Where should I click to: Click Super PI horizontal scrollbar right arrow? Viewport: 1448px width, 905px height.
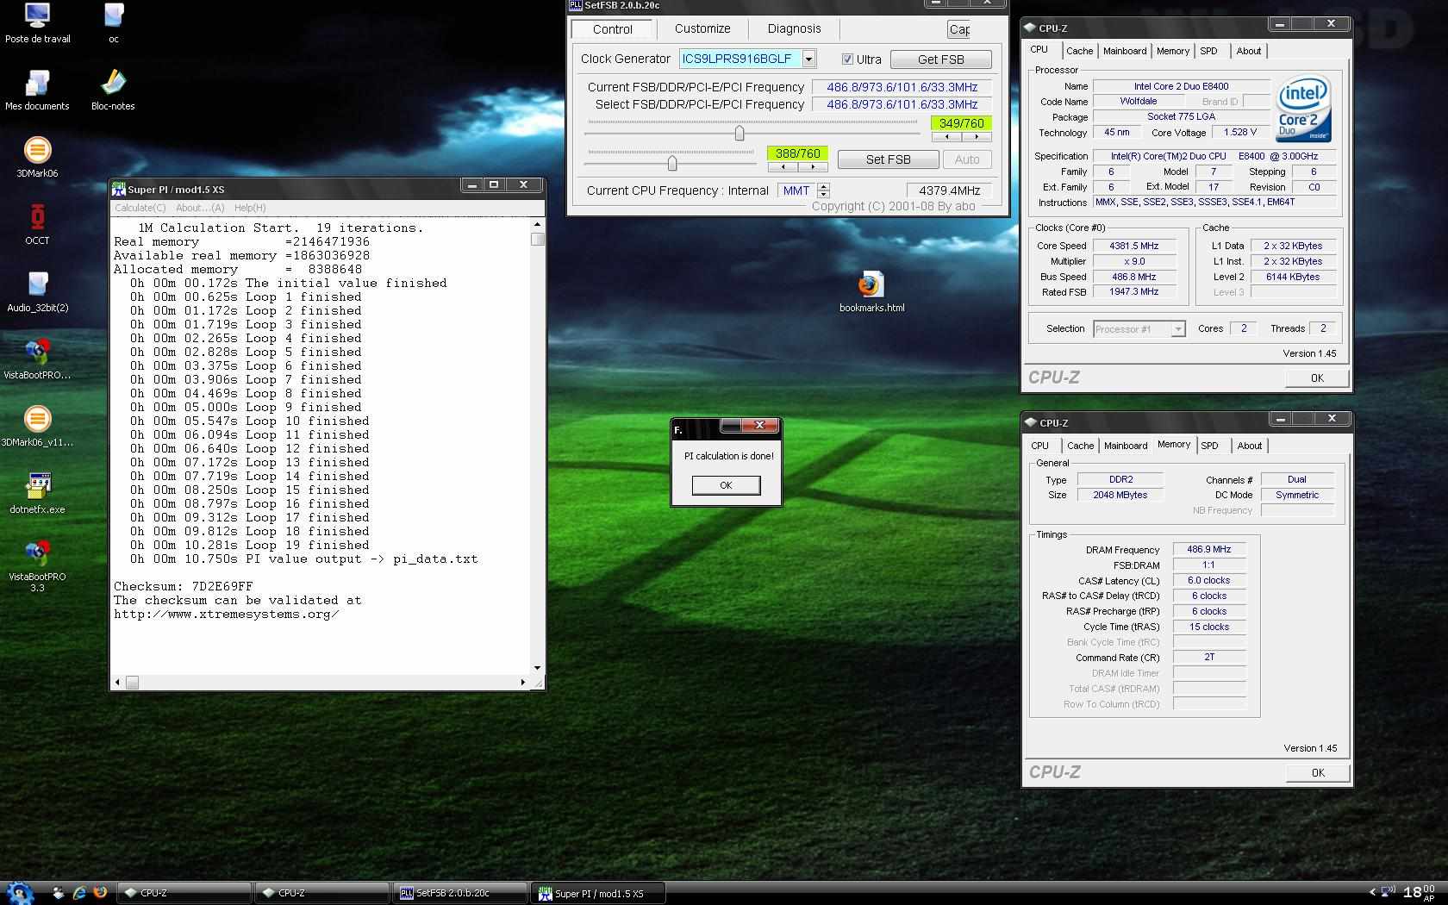[522, 683]
